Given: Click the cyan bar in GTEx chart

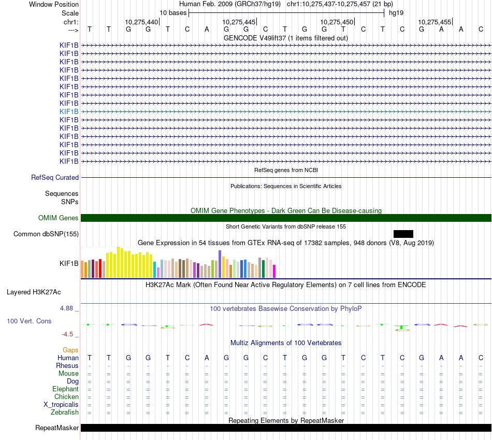Looking at the screenshot, I should (x=155, y=270).
